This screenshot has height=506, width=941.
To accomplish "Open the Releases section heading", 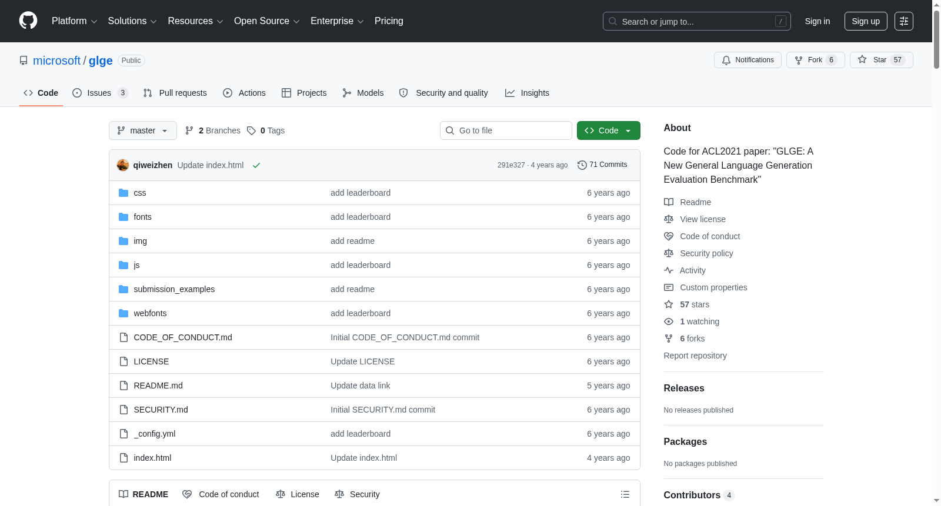I will click(x=684, y=388).
